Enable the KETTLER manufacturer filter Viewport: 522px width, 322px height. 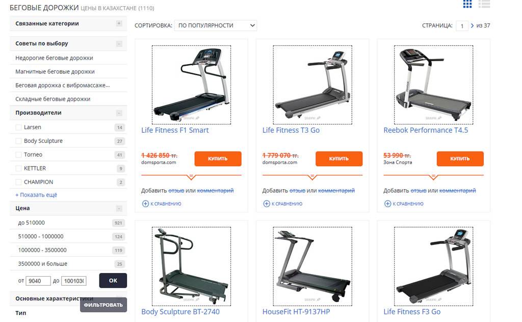[x=19, y=168]
